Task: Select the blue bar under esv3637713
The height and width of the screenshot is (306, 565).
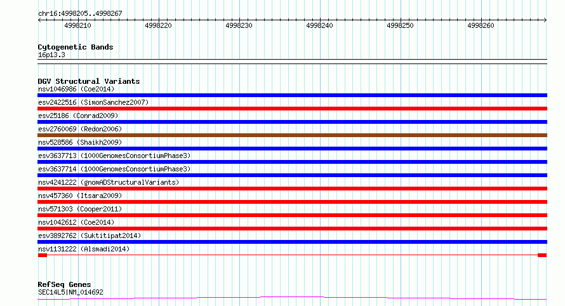Action: click(x=292, y=162)
